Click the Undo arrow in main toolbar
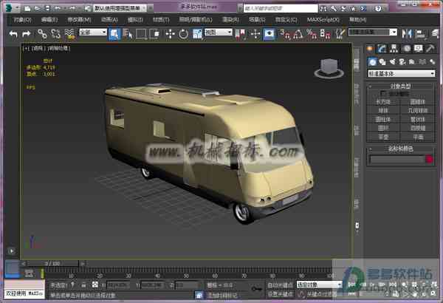The image size is (443, 303). pyautogui.click(x=13, y=34)
